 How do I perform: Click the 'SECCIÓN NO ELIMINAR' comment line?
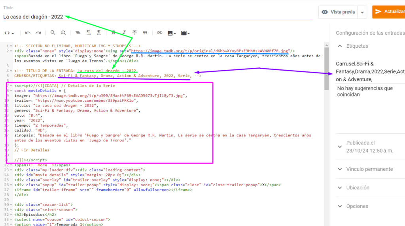[x=78, y=46]
